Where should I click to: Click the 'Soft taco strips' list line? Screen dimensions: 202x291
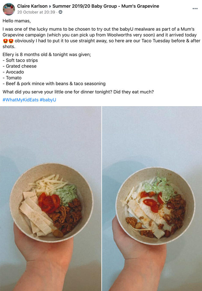(20, 60)
